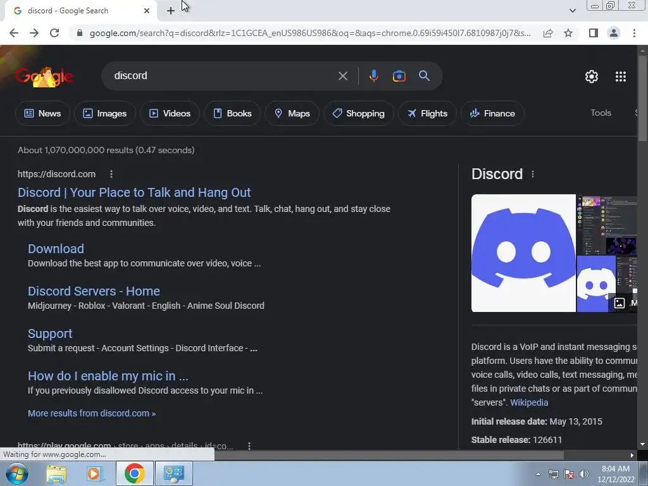This screenshot has width=648, height=486.
Task: Open the Support sitelink
Action: tap(50, 333)
